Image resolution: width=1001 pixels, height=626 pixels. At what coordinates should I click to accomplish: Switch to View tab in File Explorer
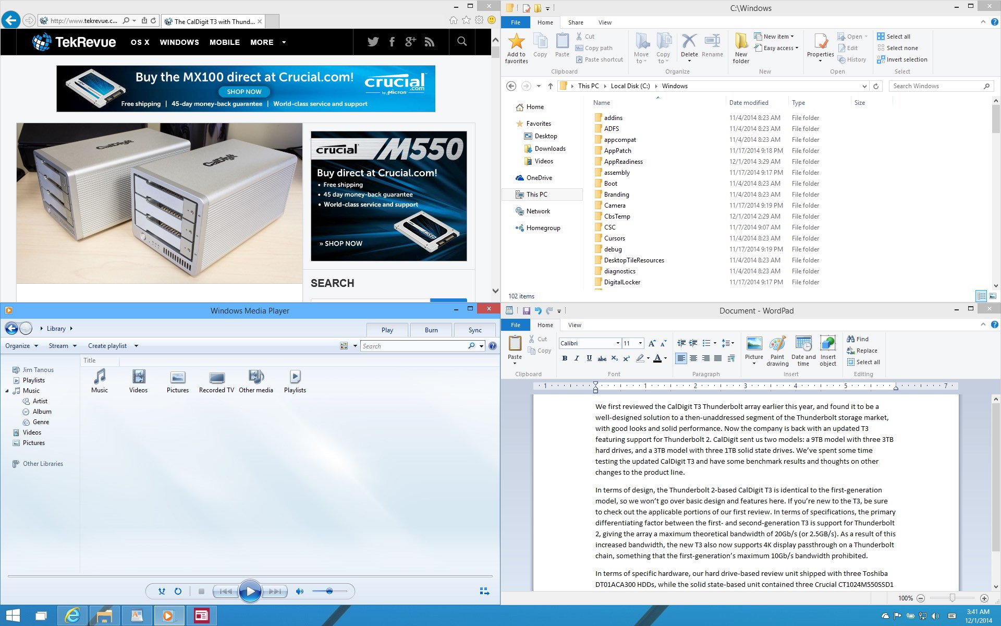point(605,22)
